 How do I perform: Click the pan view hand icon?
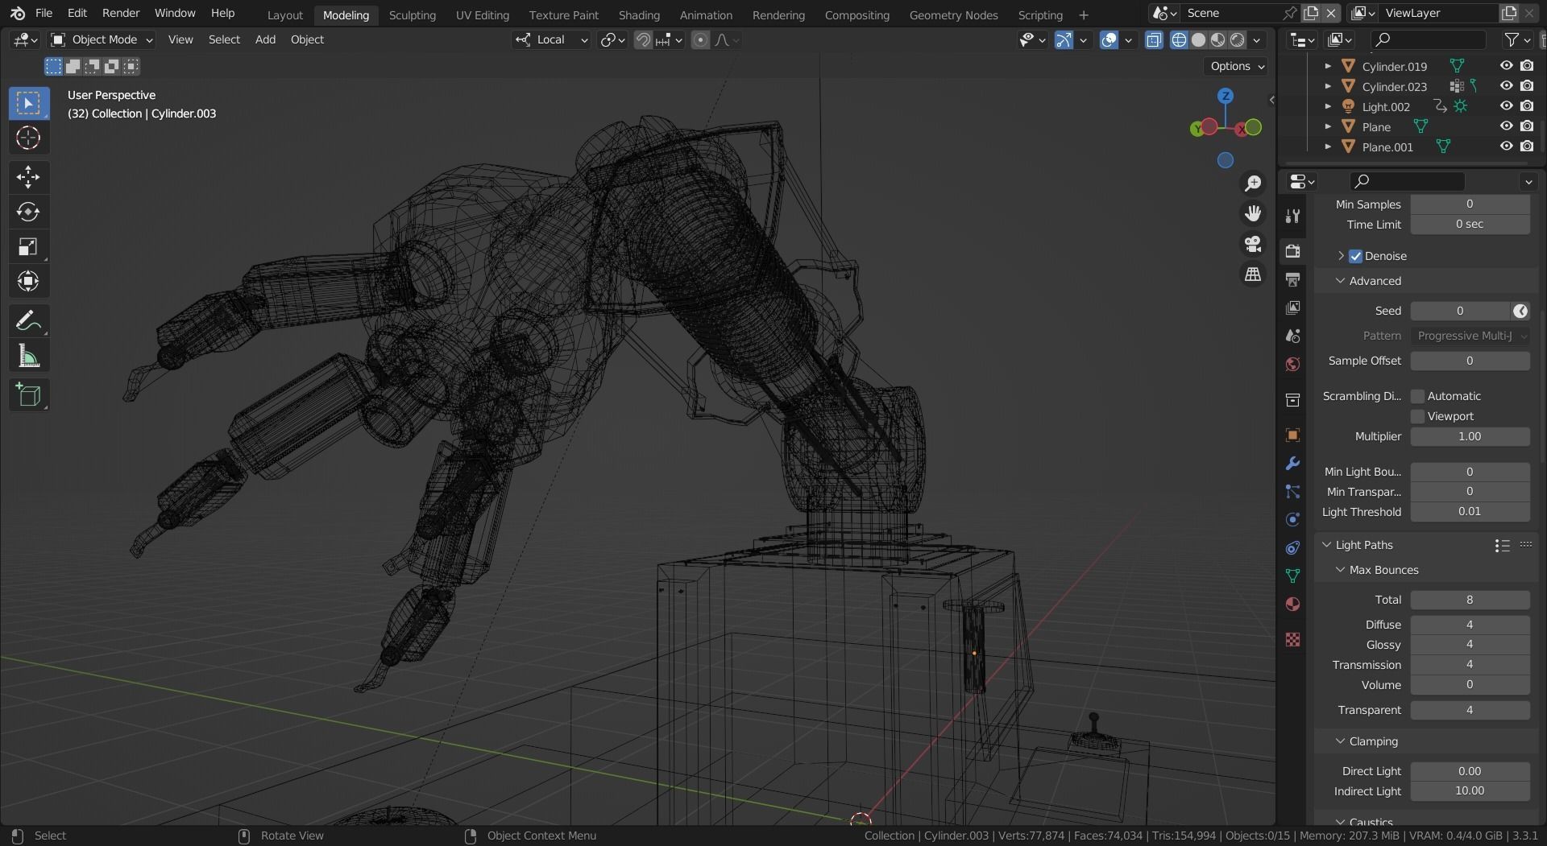pos(1253,213)
